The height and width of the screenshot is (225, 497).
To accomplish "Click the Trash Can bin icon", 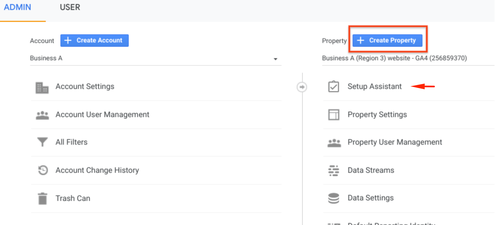I will [x=43, y=198].
